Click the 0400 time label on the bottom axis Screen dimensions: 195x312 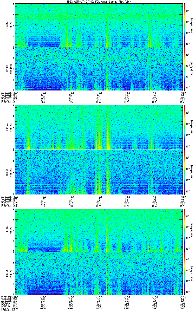pos(15,308)
